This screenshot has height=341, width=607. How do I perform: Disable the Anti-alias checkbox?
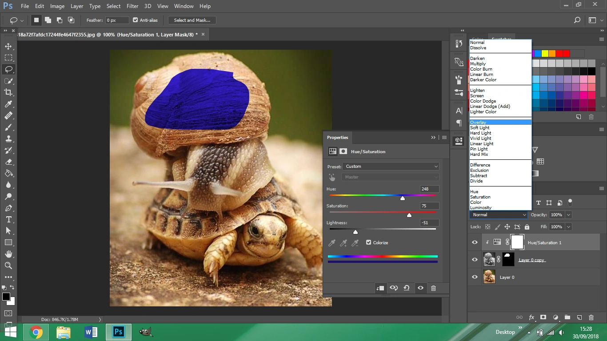136,20
